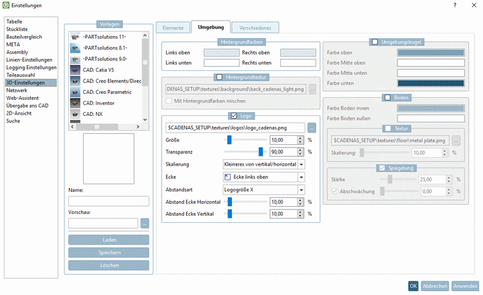The height and width of the screenshot is (295, 483).
Task: Switch to the Verschiedenes tab
Action: coord(255,28)
